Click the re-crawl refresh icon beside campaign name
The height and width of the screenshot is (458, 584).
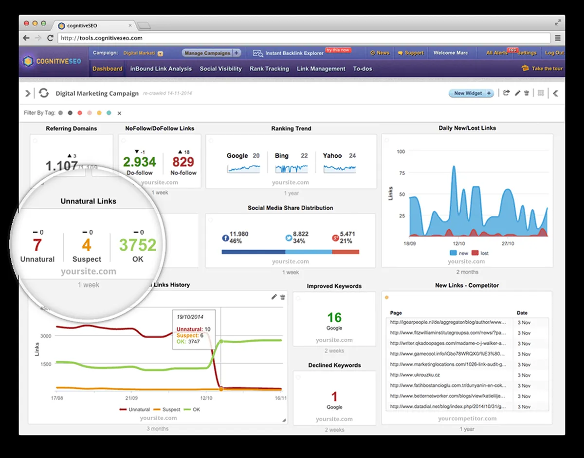point(44,93)
